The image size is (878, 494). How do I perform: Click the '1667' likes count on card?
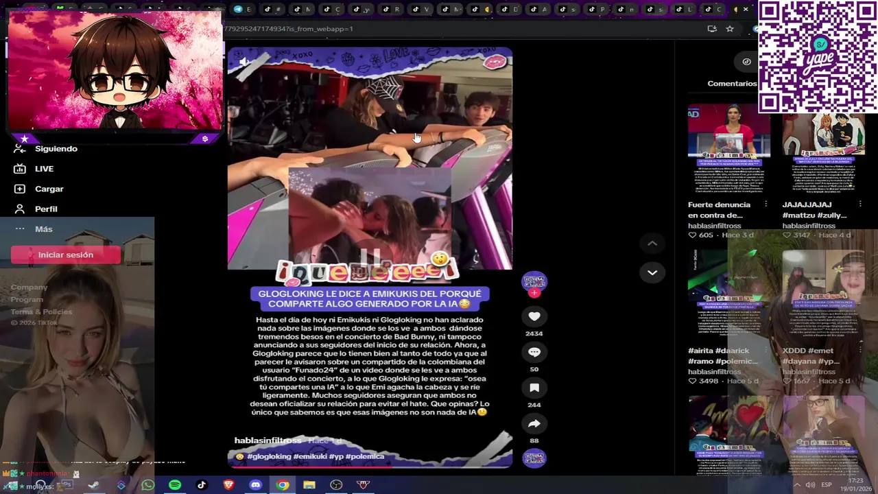[801, 381]
